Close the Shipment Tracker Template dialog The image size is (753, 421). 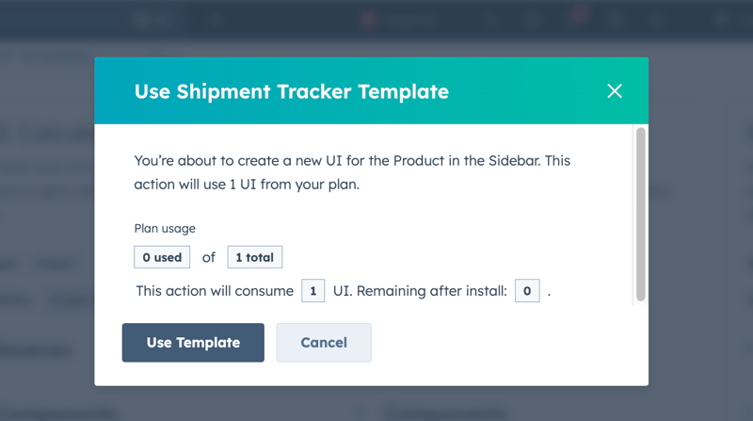pos(615,90)
